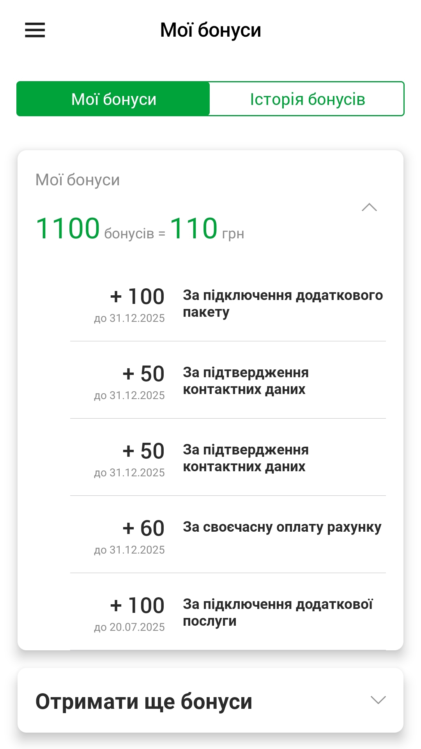This screenshot has height=749, width=421.
Task: Tap the Мої бонуси page title
Action: [x=210, y=30]
